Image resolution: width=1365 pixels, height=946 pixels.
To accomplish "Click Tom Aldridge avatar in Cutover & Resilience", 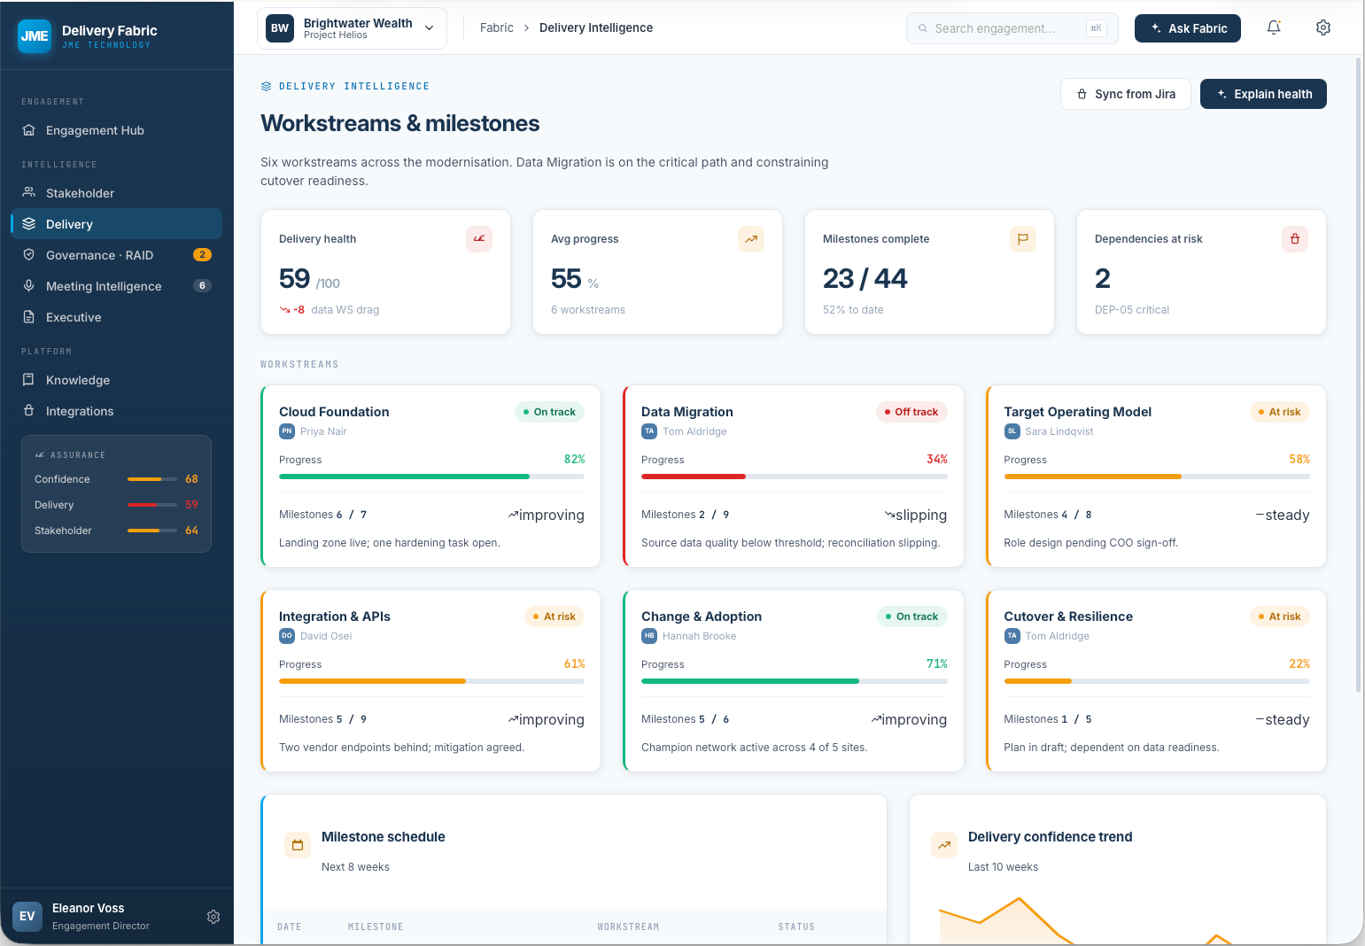I will 1012,636.
